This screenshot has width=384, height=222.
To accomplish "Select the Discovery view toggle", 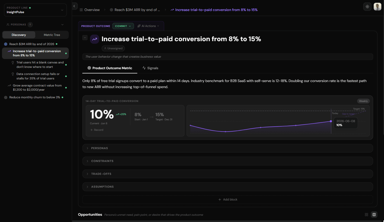I will click(x=19, y=35).
